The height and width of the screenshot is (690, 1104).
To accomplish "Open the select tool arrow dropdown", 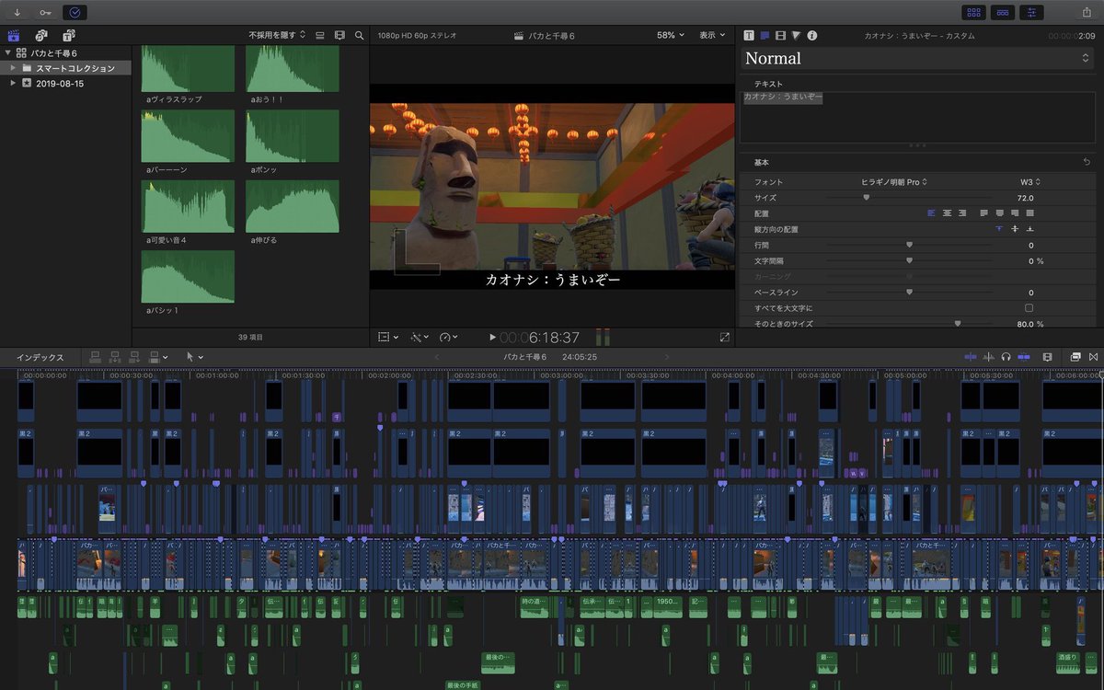I will [x=194, y=357].
